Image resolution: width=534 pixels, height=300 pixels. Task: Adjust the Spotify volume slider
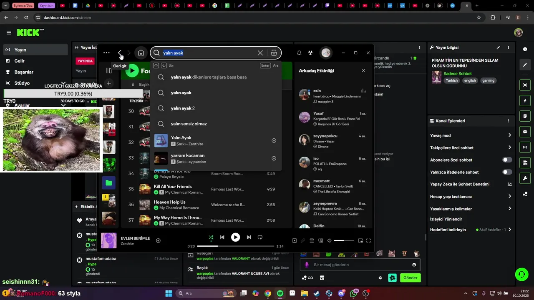(344, 240)
